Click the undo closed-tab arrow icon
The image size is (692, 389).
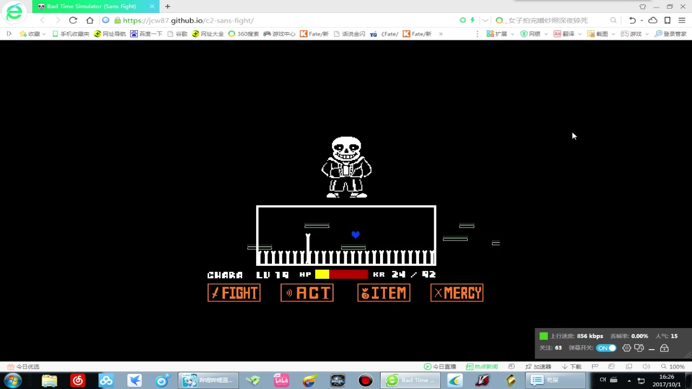point(632,21)
